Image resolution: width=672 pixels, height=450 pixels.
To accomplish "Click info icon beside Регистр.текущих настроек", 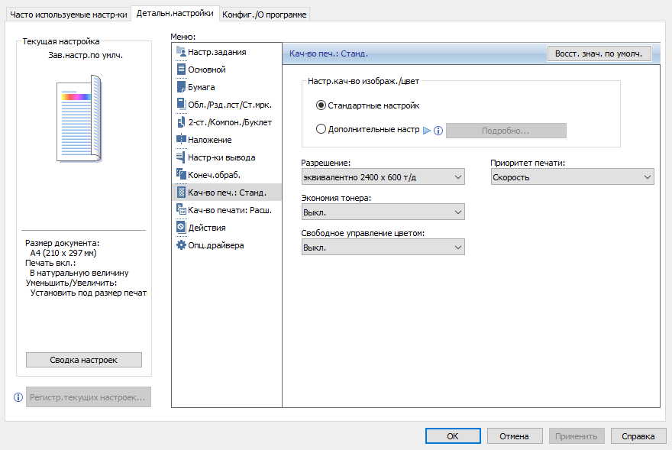I will pyautogui.click(x=18, y=397).
